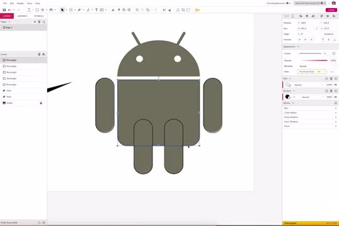Click the delete page trash icon
Image resolution: width=339 pixels, height=226 pixels.
click(x=40, y=22)
